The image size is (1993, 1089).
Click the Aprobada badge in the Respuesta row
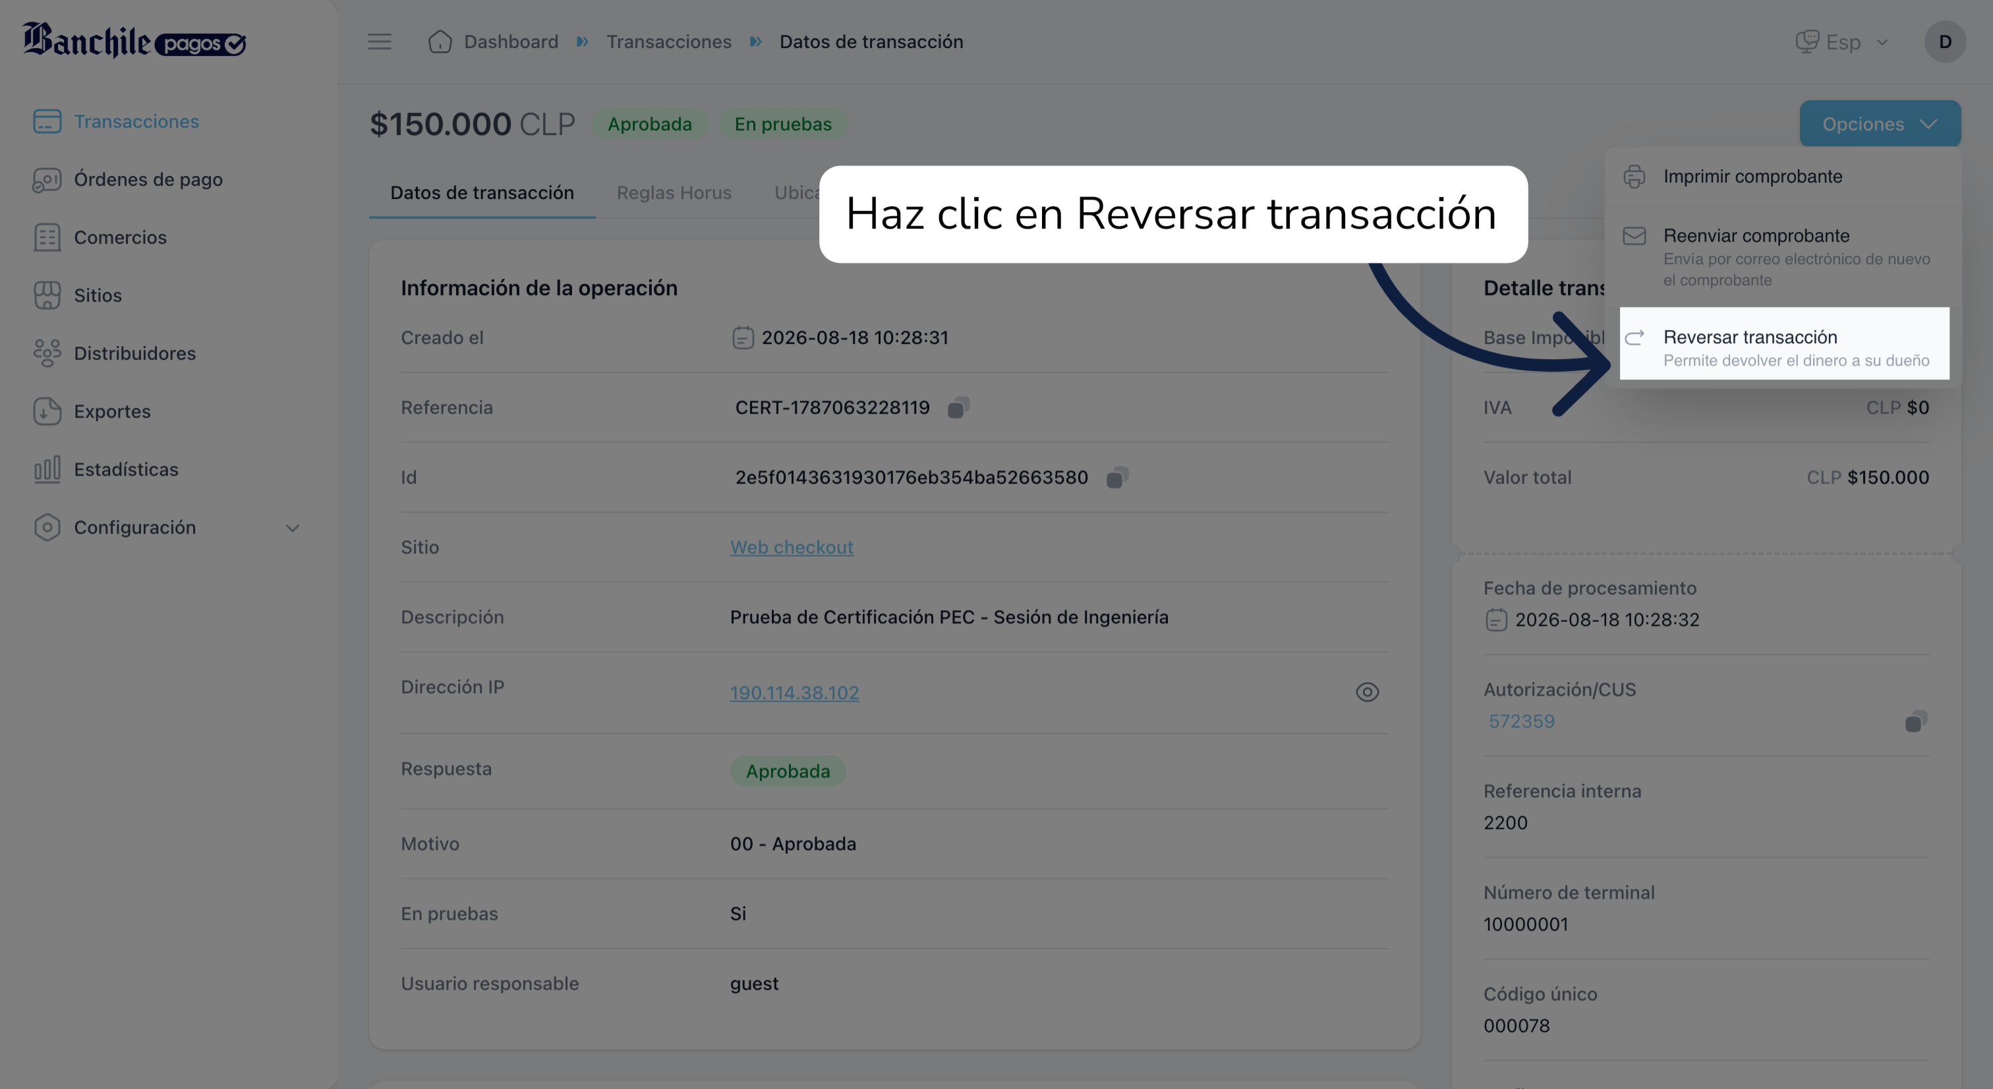(788, 772)
